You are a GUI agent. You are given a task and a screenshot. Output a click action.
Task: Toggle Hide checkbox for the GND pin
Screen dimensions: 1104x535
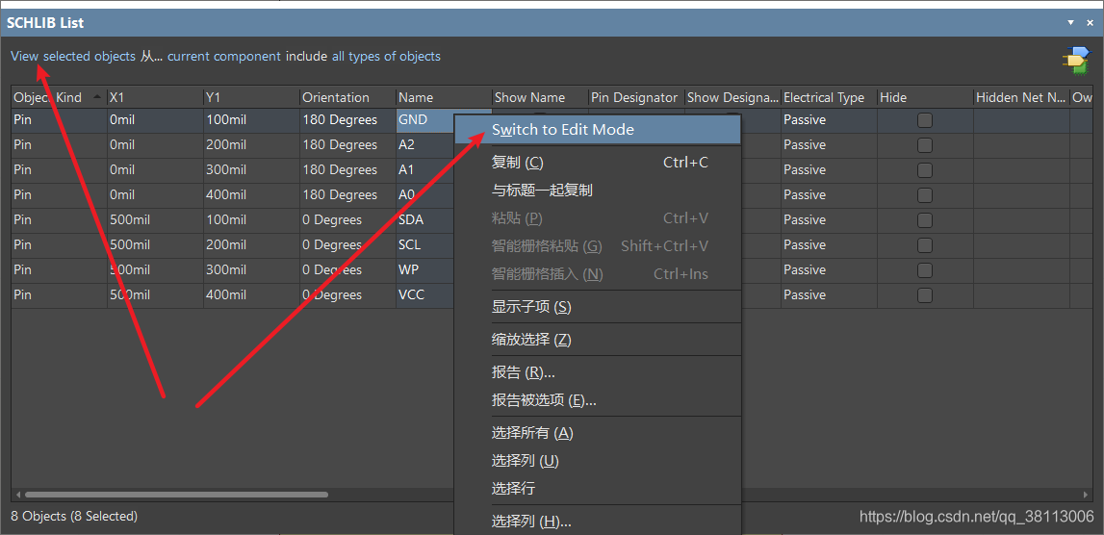924,120
